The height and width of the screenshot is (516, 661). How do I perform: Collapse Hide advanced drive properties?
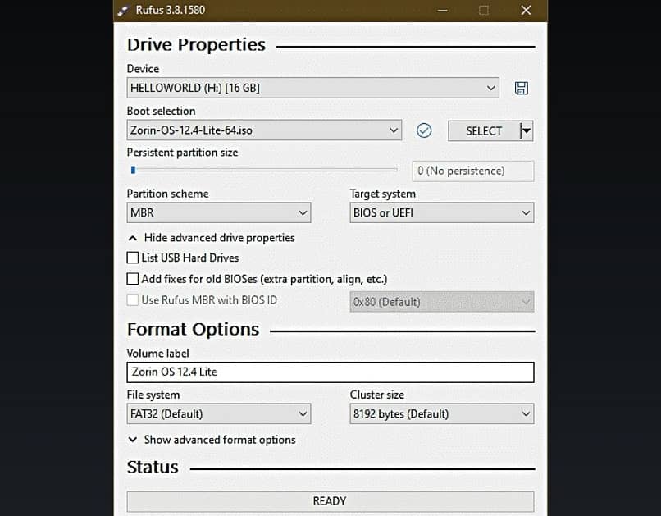pyautogui.click(x=212, y=238)
